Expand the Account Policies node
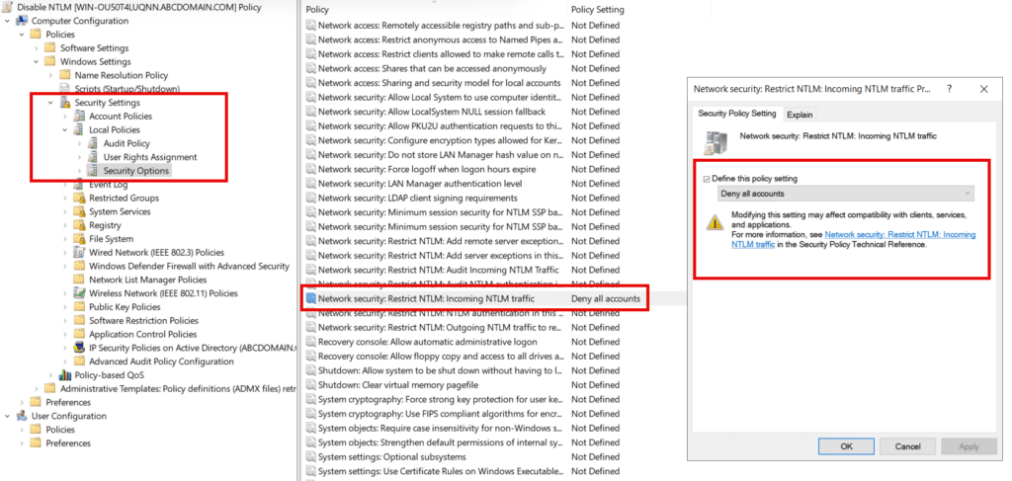Viewport: 1012px width, 481px height. pos(64,117)
